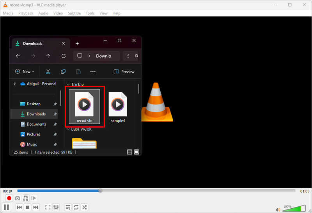Click Downlo in the address bar
Viewport: 312px width, 213px height.
click(103, 56)
